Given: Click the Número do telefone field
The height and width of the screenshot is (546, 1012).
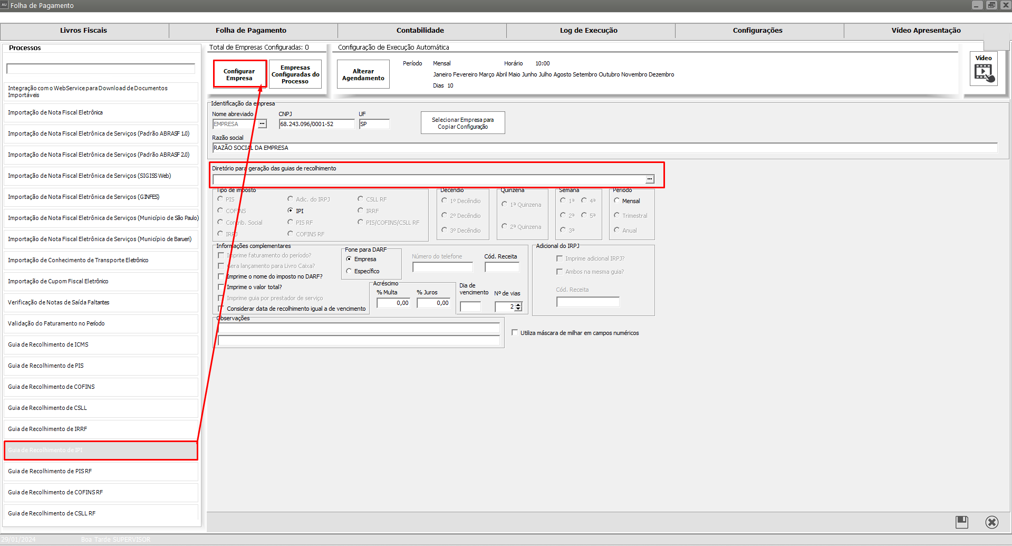Looking at the screenshot, I should [x=442, y=267].
